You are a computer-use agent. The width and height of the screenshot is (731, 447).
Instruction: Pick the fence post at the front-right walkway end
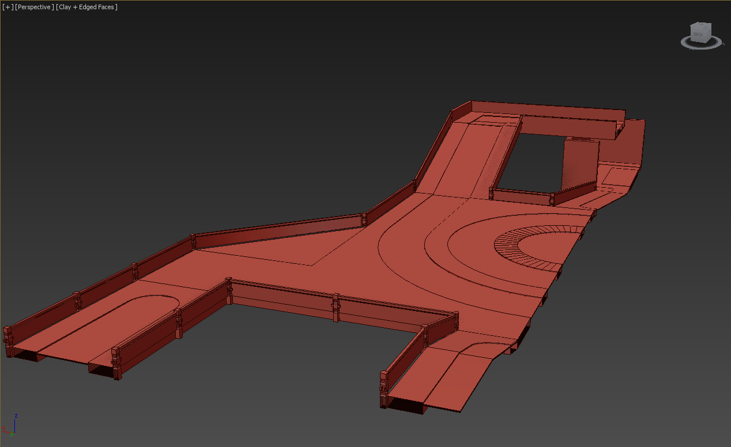tap(384, 389)
